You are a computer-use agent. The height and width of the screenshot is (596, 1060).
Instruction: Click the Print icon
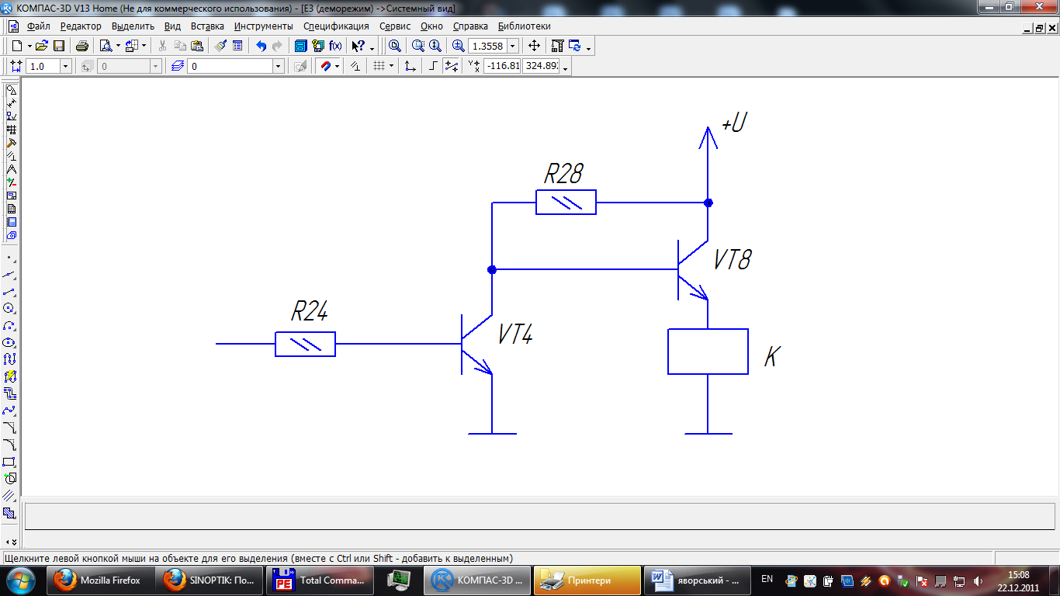click(x=81, y=46)
